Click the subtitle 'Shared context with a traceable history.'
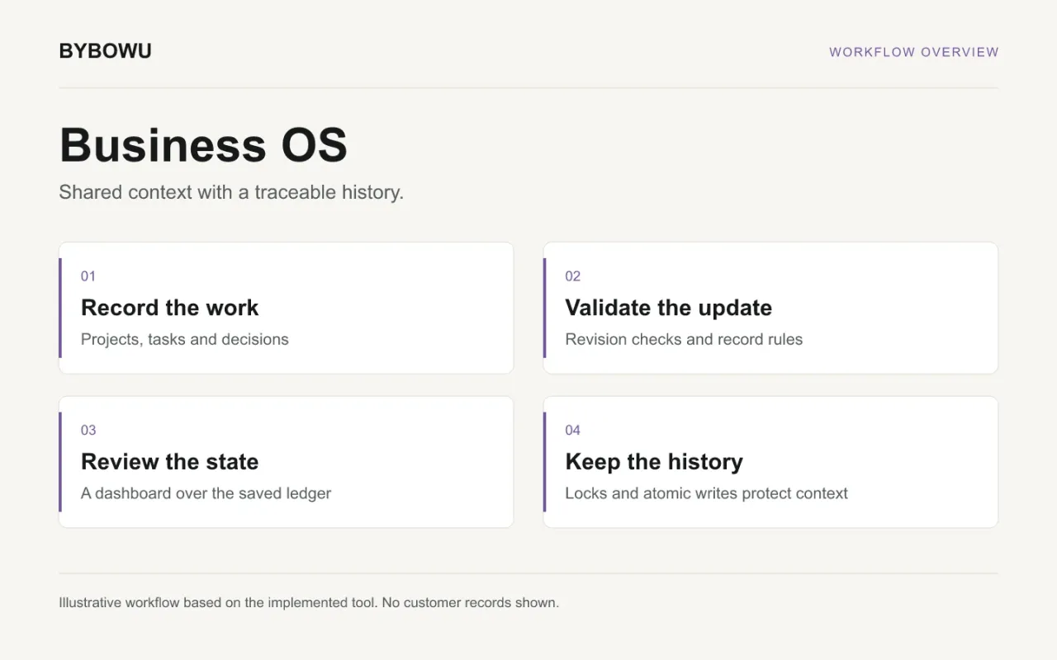The height and width of the screenshot is (660, 1057). point(231,192)
